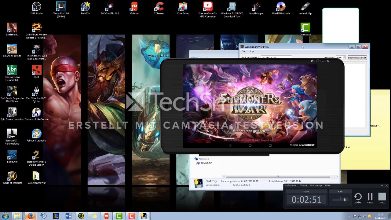Select Free YouTube To MP3 Converter icon
Image resolution: width=391 pixels, height=220 pixels.
[x=207, y=9]
